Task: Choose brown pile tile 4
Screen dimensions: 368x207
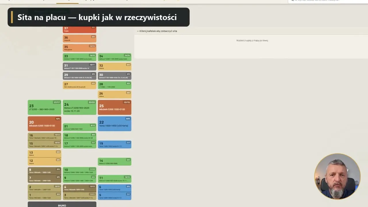Action: point(79,188)
